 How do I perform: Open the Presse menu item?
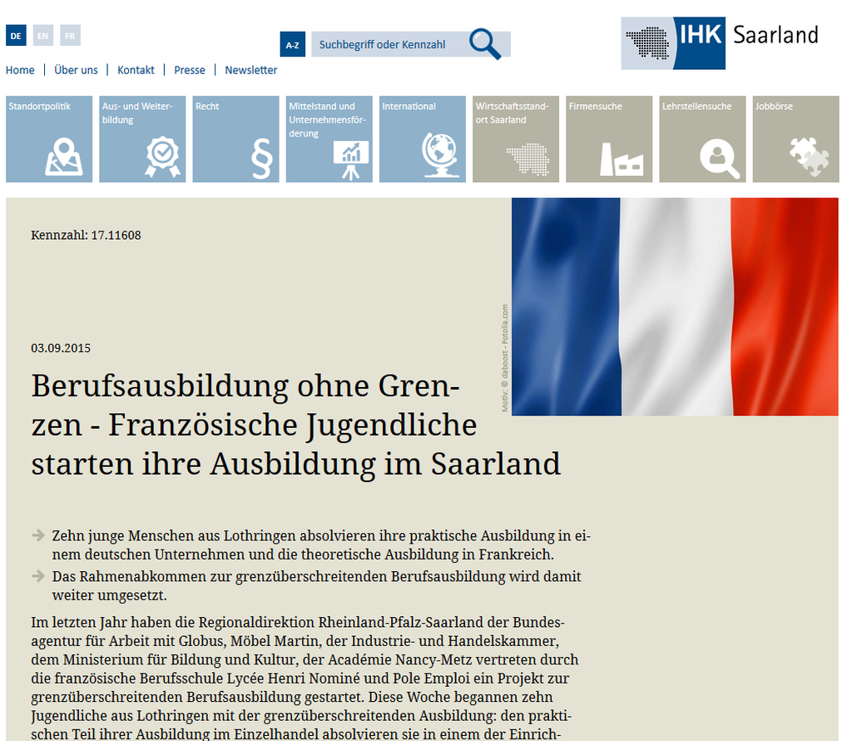(190, 70)
